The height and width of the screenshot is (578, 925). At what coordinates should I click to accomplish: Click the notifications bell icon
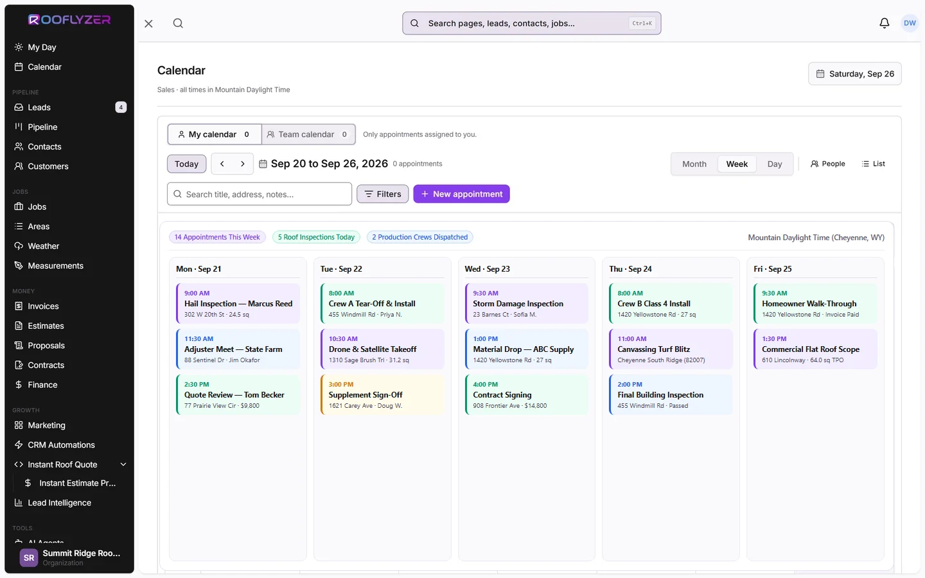[885, 23]
